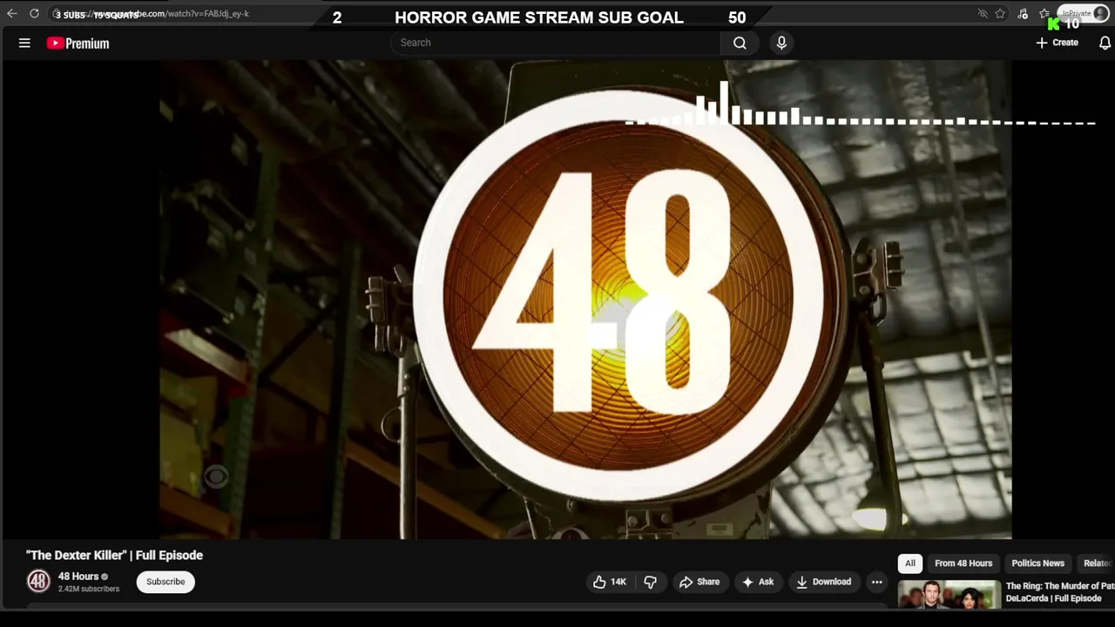1115x627 pixels.
Task: Download the video
Action: 823,582
